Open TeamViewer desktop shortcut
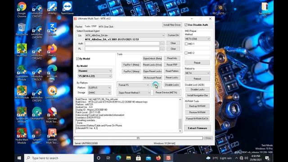This screenshot has height=162, width=288. pos(67,8)
